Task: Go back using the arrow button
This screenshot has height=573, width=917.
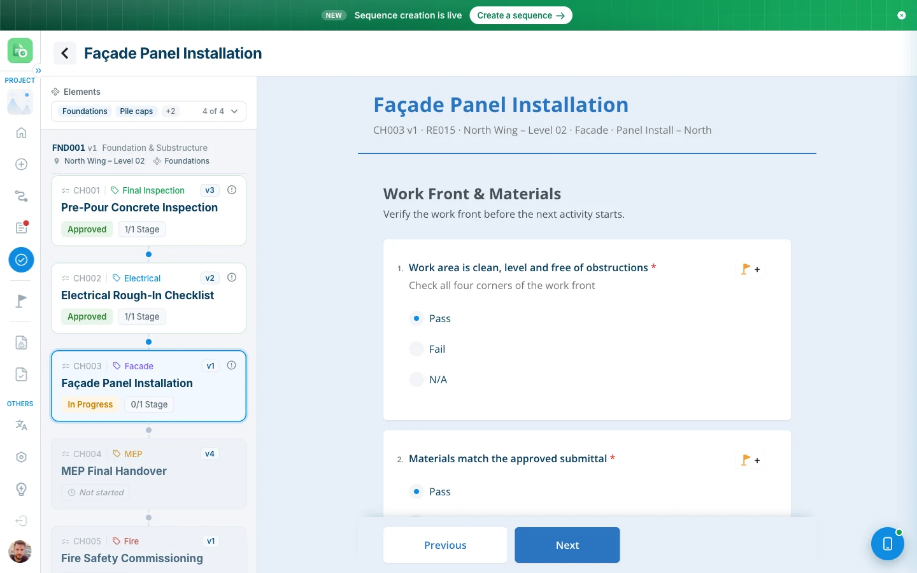Action: (65, 53)
